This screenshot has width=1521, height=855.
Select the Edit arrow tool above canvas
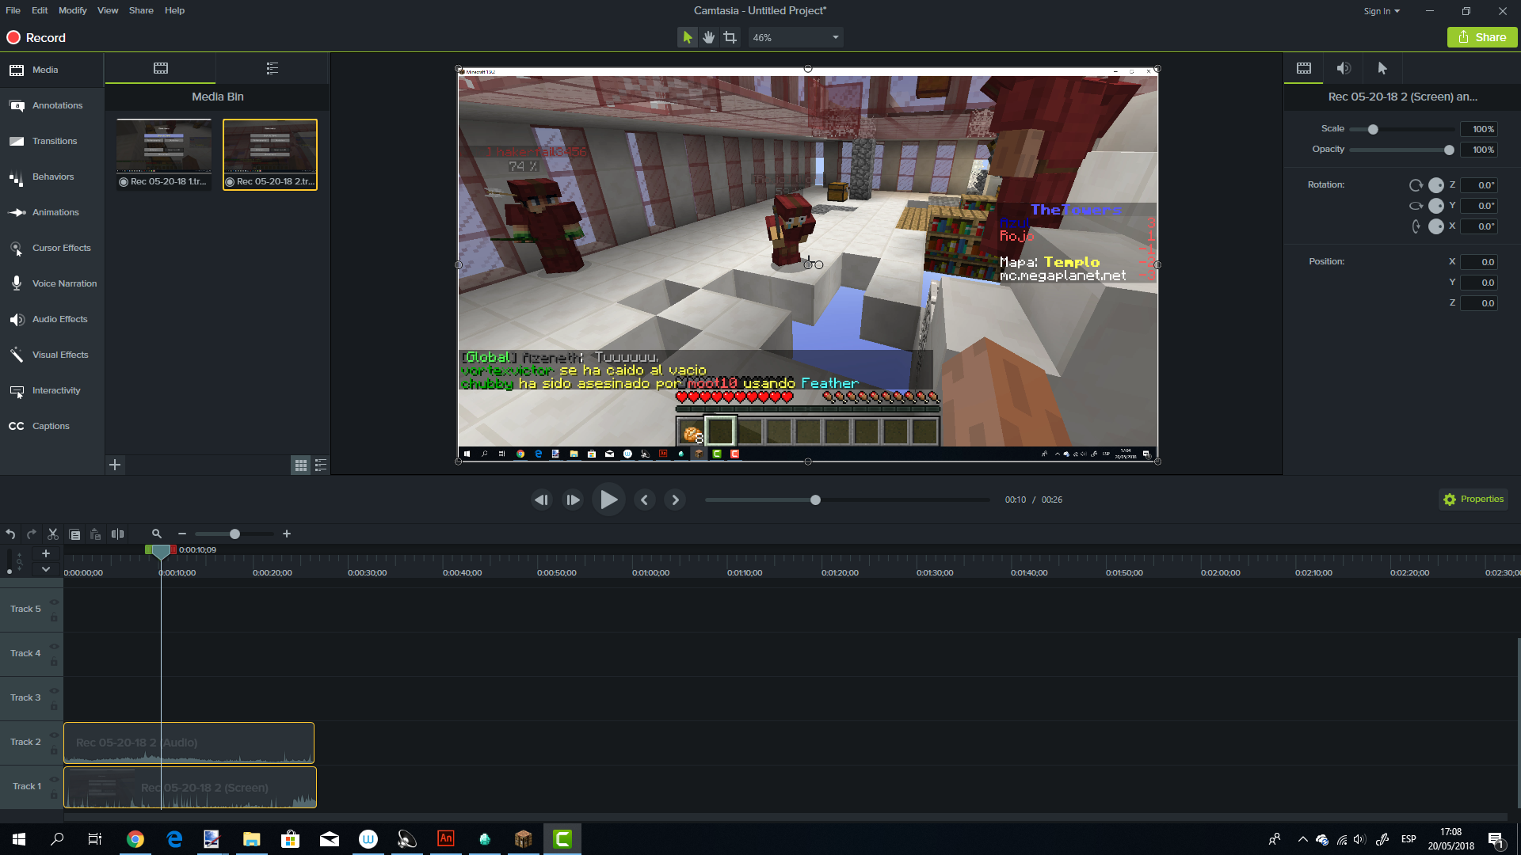point(687,37)
